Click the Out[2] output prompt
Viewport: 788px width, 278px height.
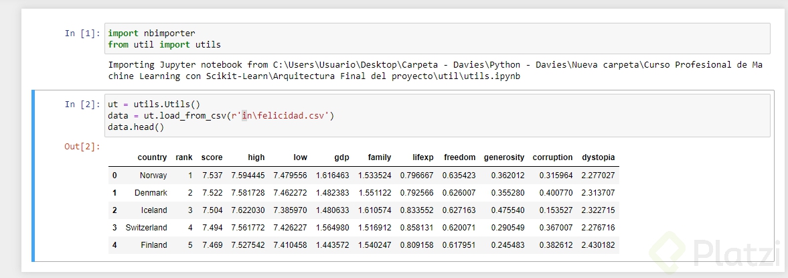click(82, 146)
